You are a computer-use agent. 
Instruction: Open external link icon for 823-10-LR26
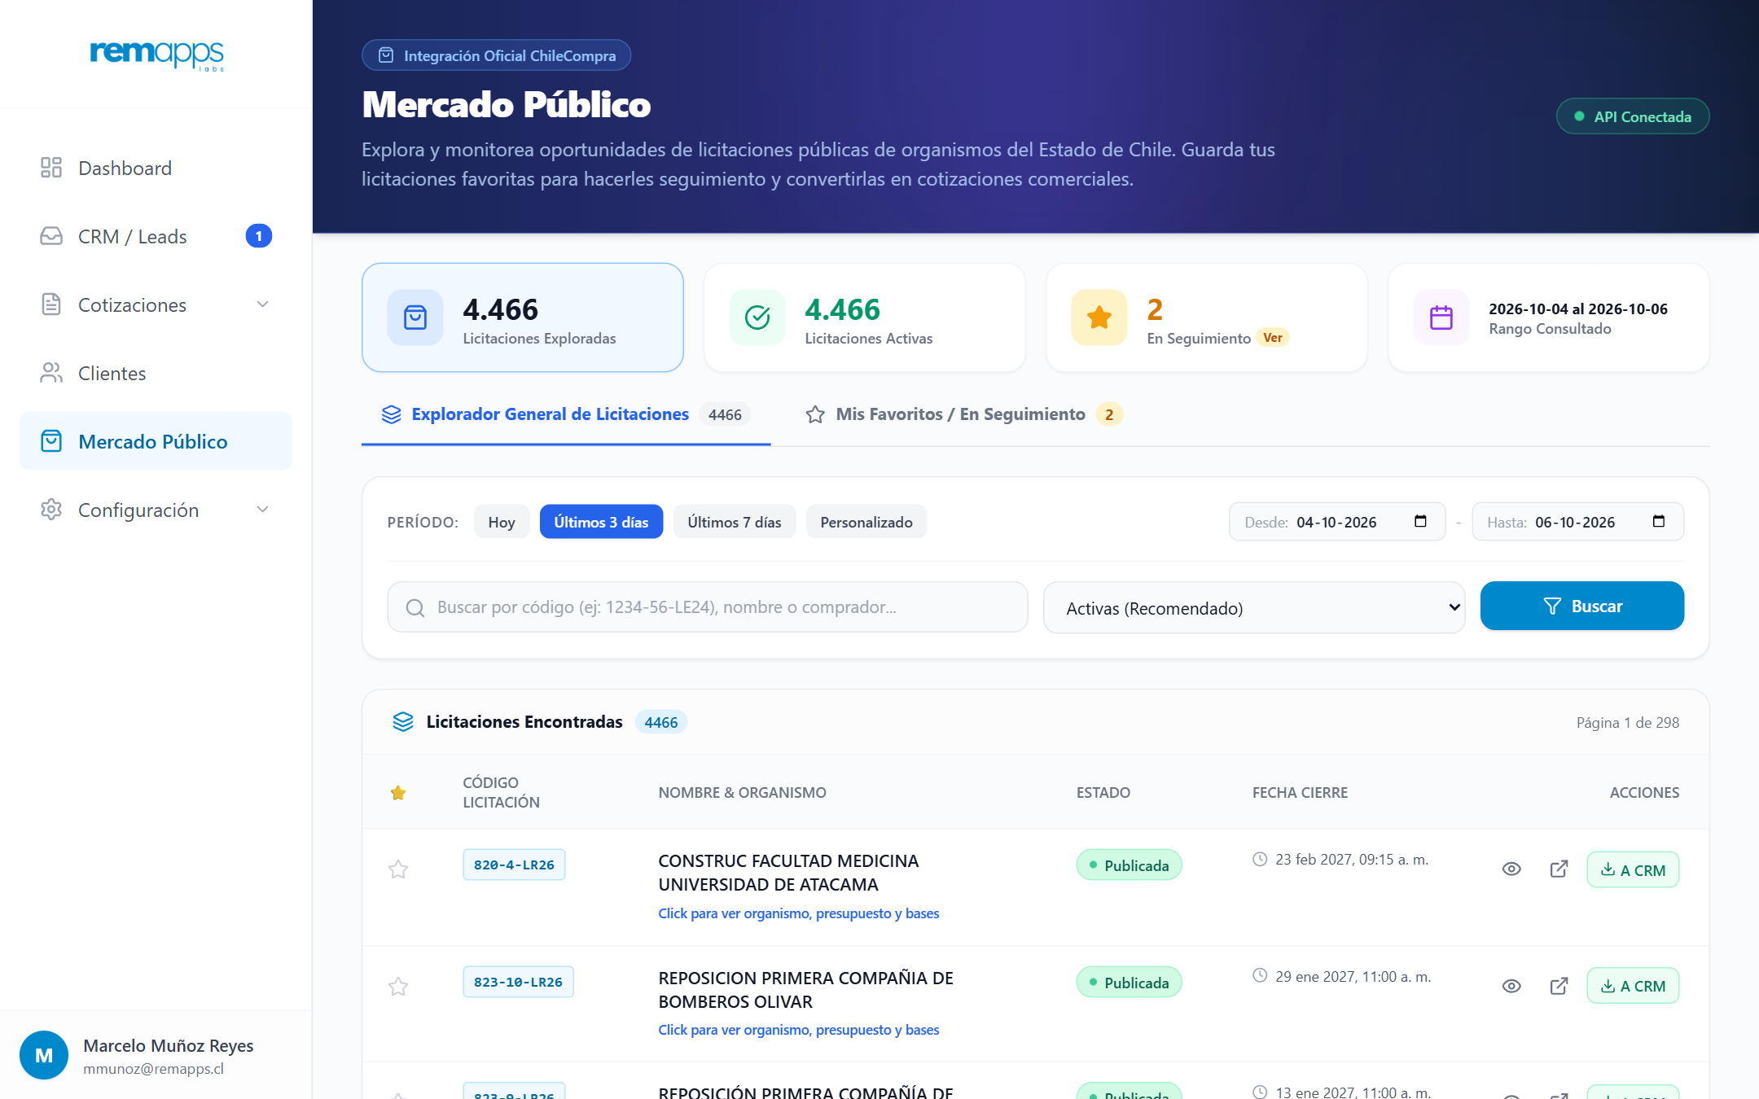click(1559, 986)
